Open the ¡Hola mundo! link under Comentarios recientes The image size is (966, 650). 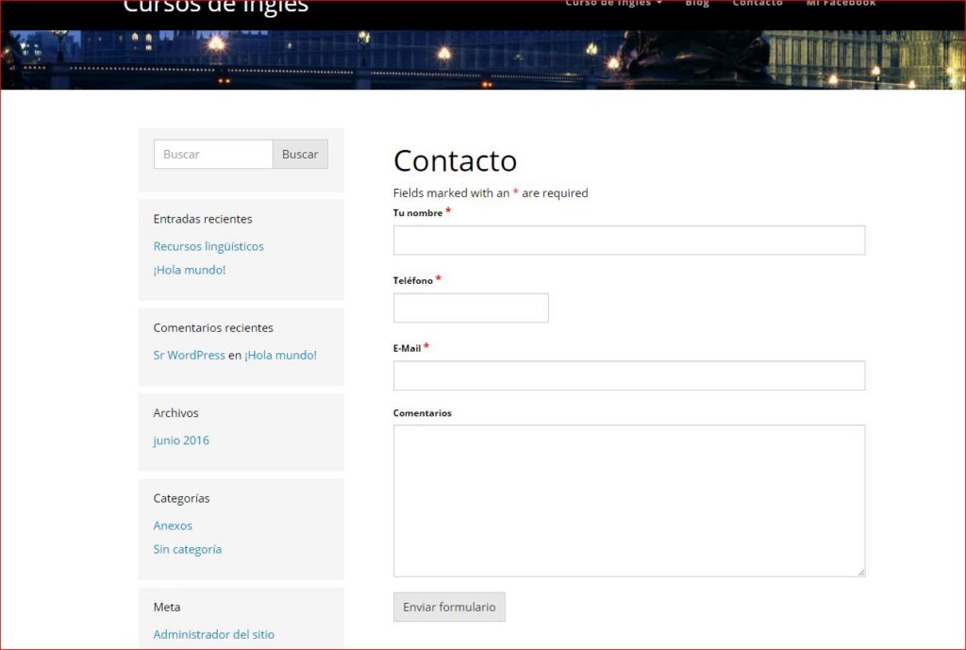(x=280, y=356)
